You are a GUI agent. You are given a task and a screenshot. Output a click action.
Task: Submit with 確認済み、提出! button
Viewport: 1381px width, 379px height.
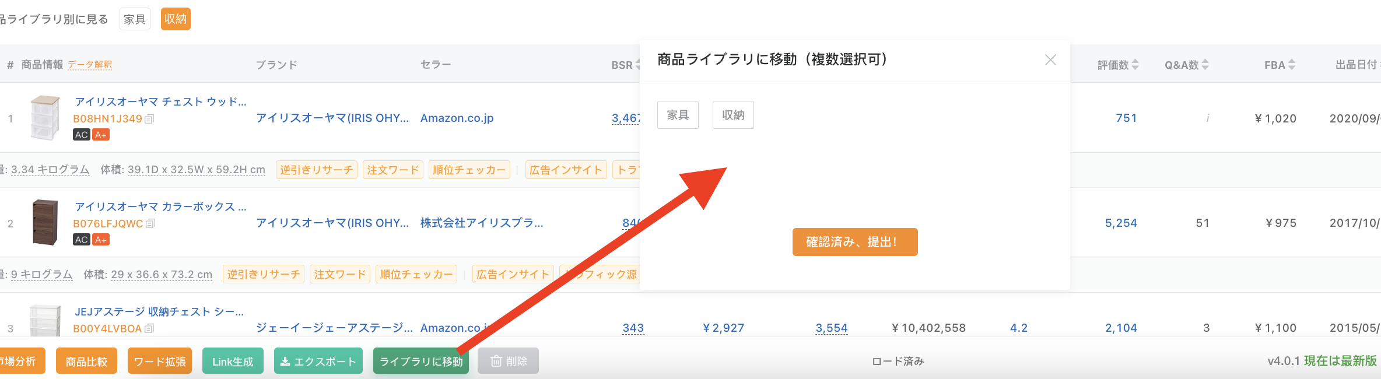tap(855, 242)
